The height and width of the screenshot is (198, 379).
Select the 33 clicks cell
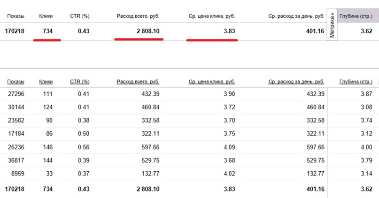click(49, 173)
